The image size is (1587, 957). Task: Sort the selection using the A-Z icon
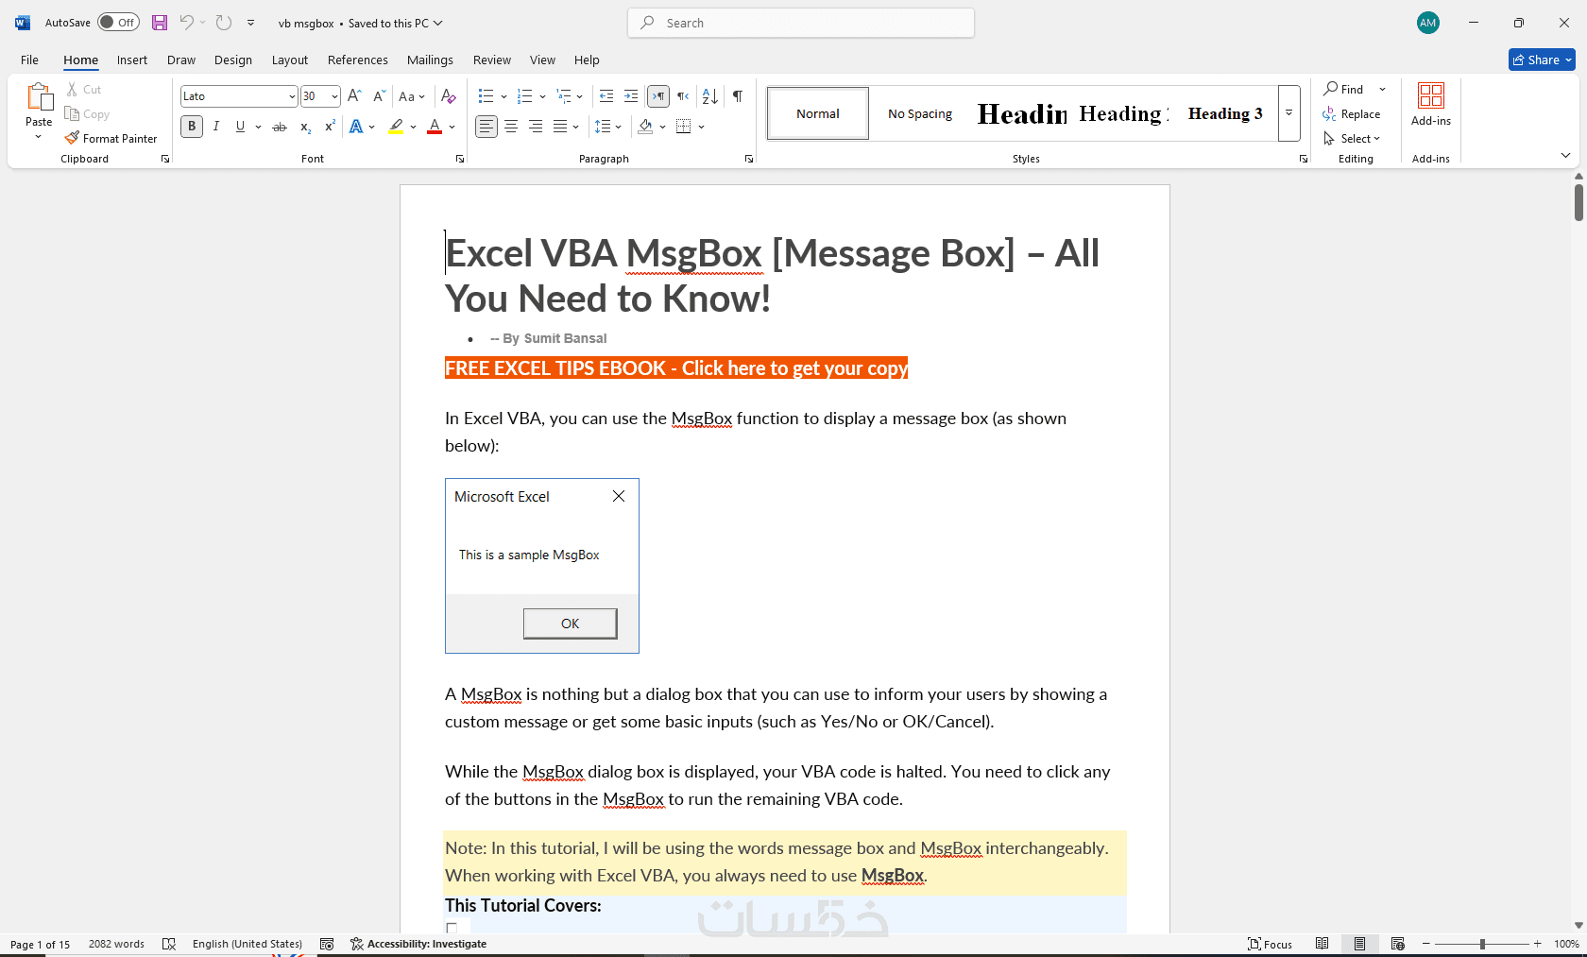[710, 96]
